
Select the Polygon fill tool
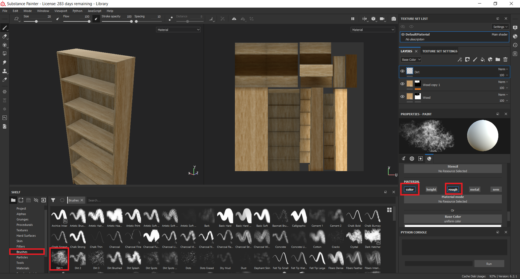5,54
